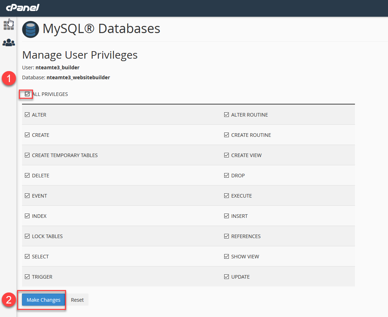Toggle the CREATE privilege checkbox

point(27,135)
